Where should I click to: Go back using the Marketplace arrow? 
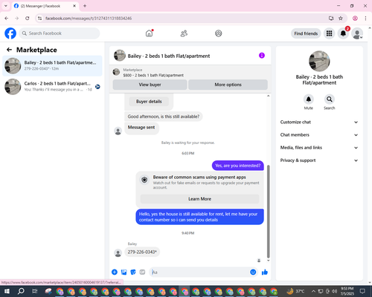[9, 50]
